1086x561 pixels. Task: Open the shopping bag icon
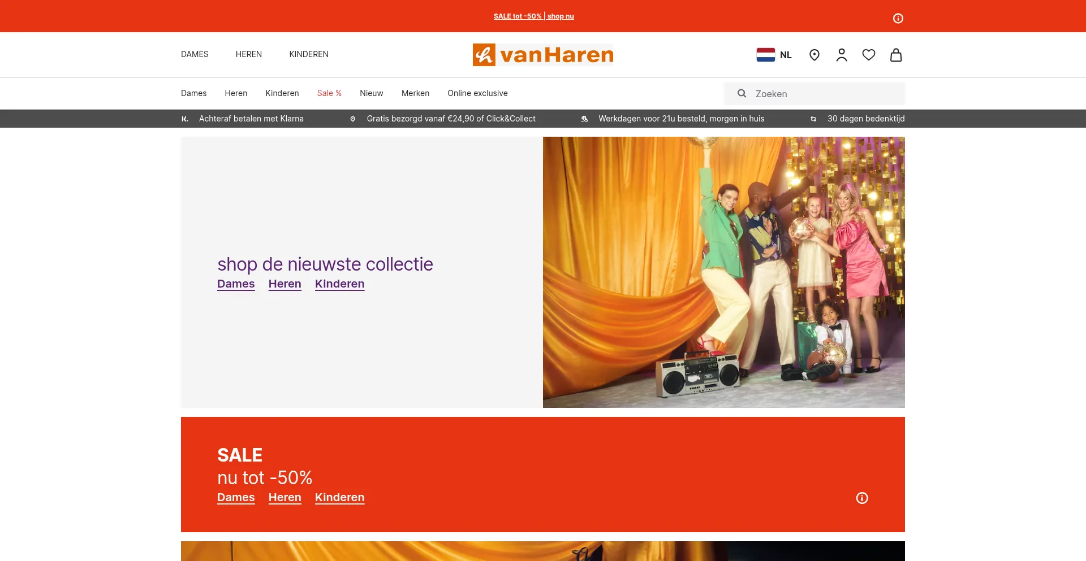click(895, 55)
